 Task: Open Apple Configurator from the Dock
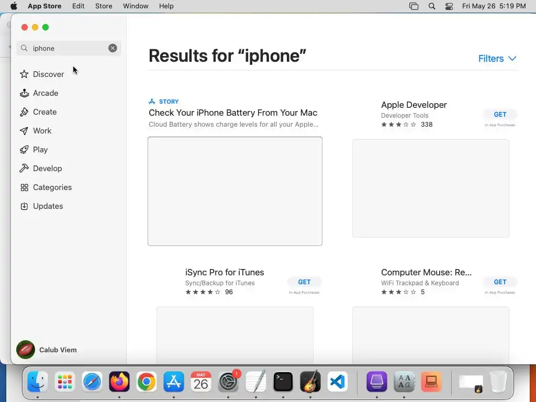click(377, 382)
